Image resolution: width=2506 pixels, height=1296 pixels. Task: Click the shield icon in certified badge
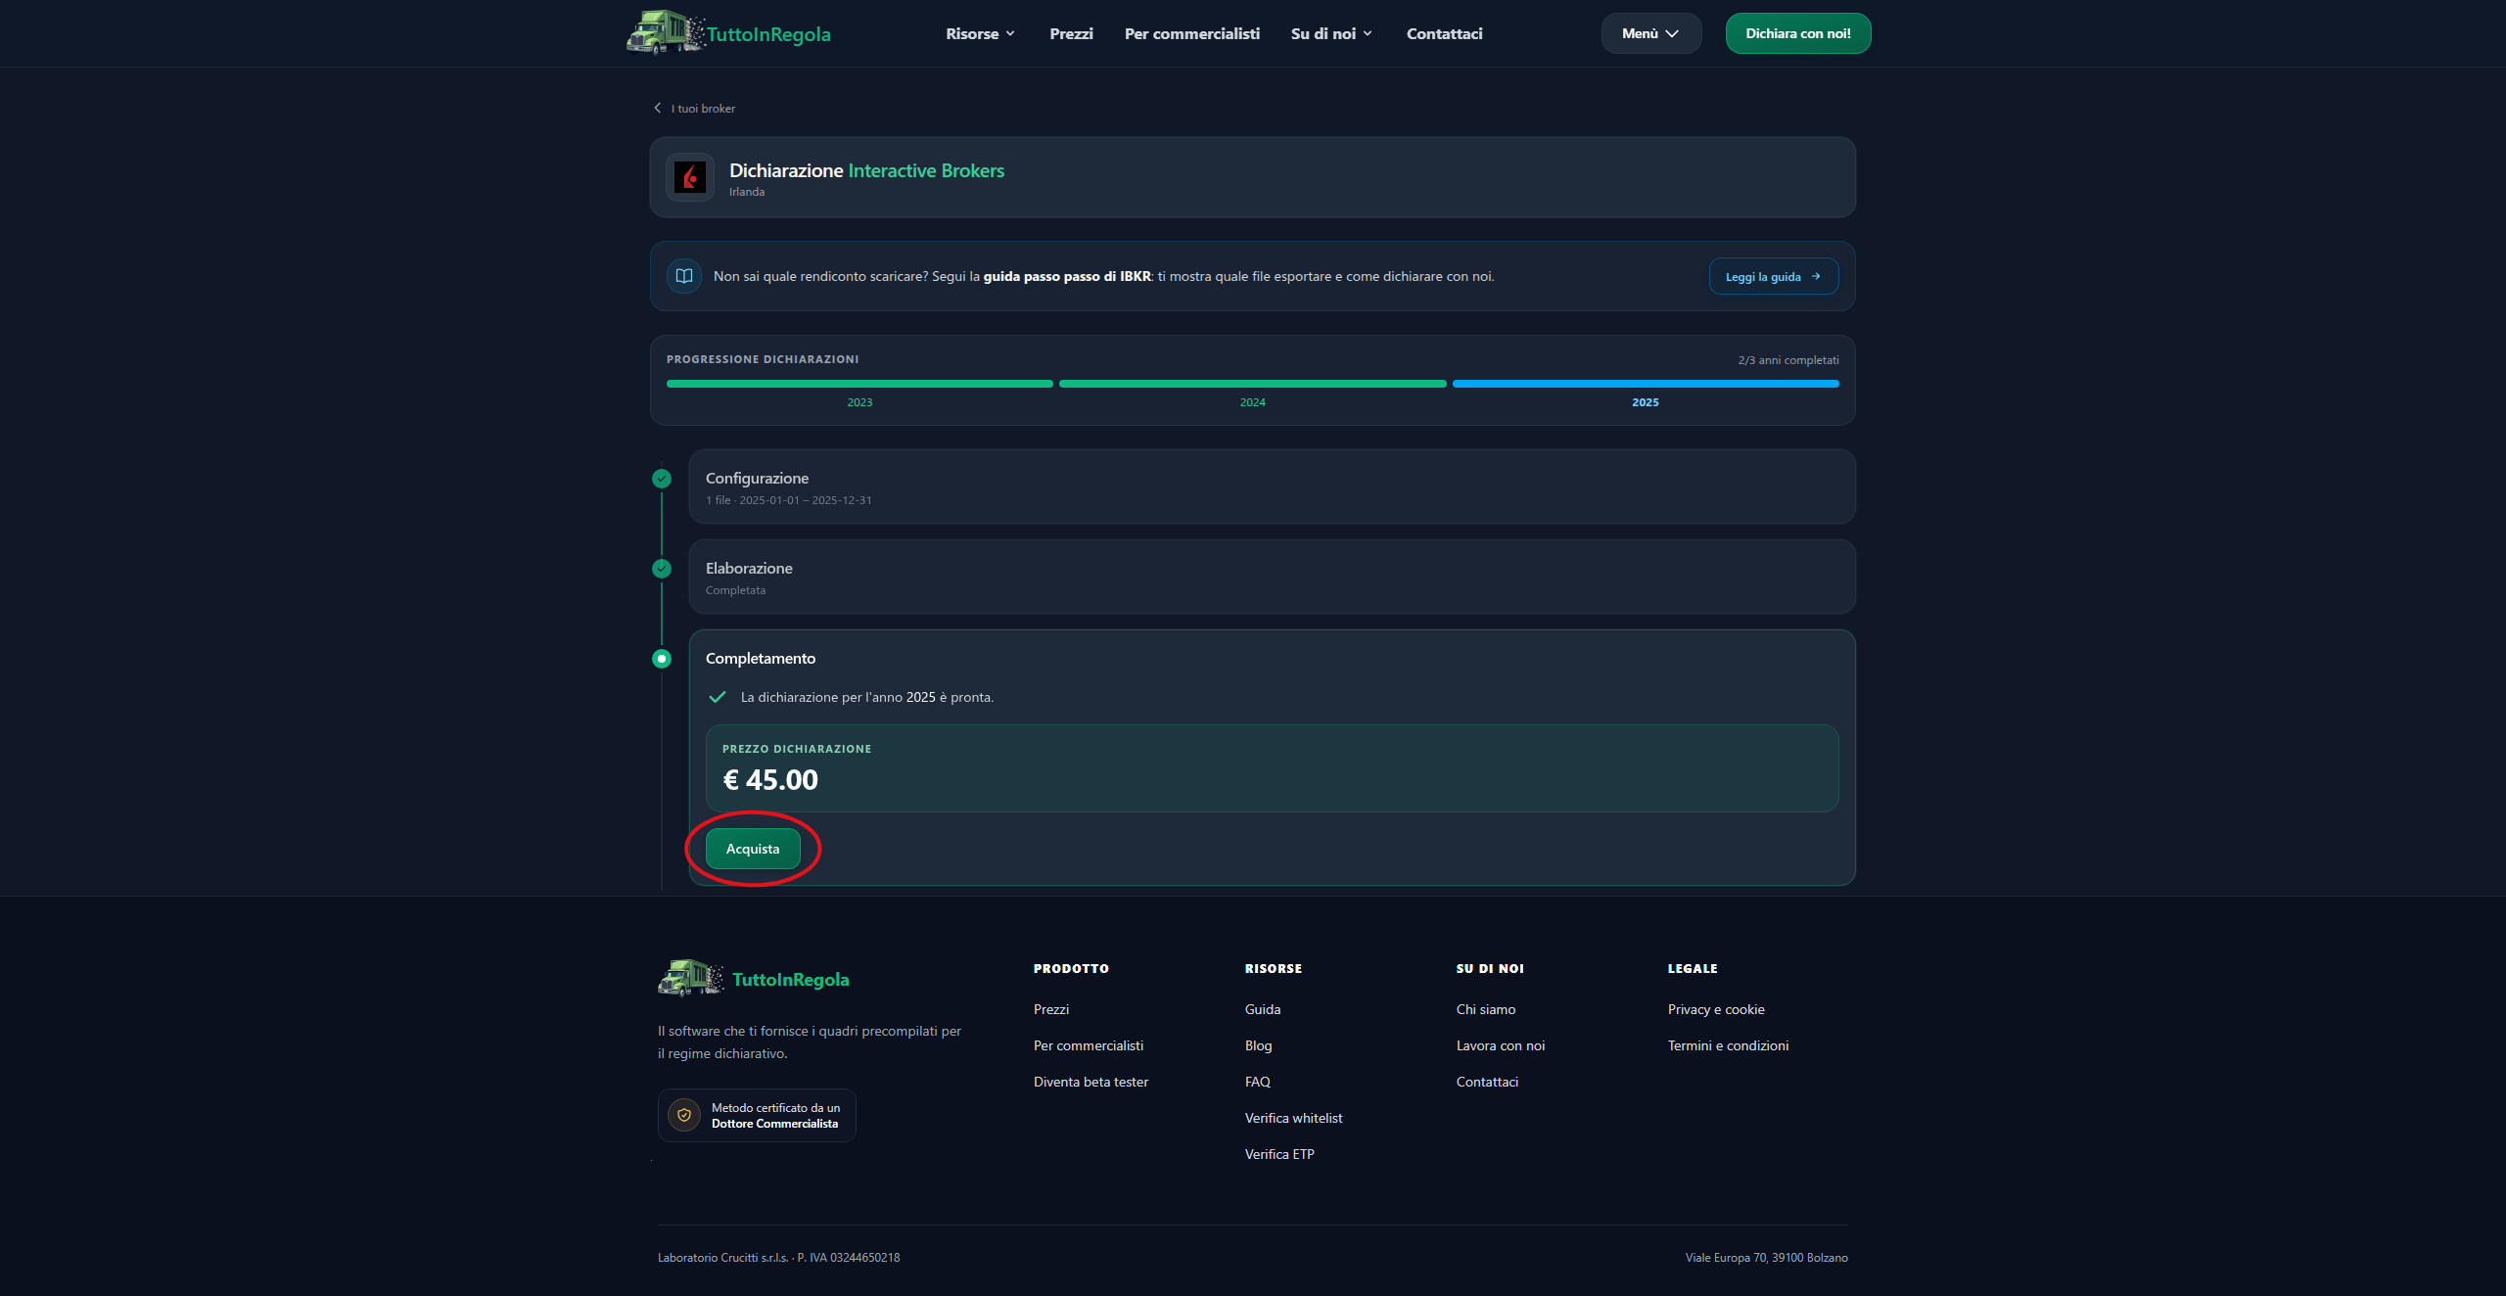(684, 1115)
